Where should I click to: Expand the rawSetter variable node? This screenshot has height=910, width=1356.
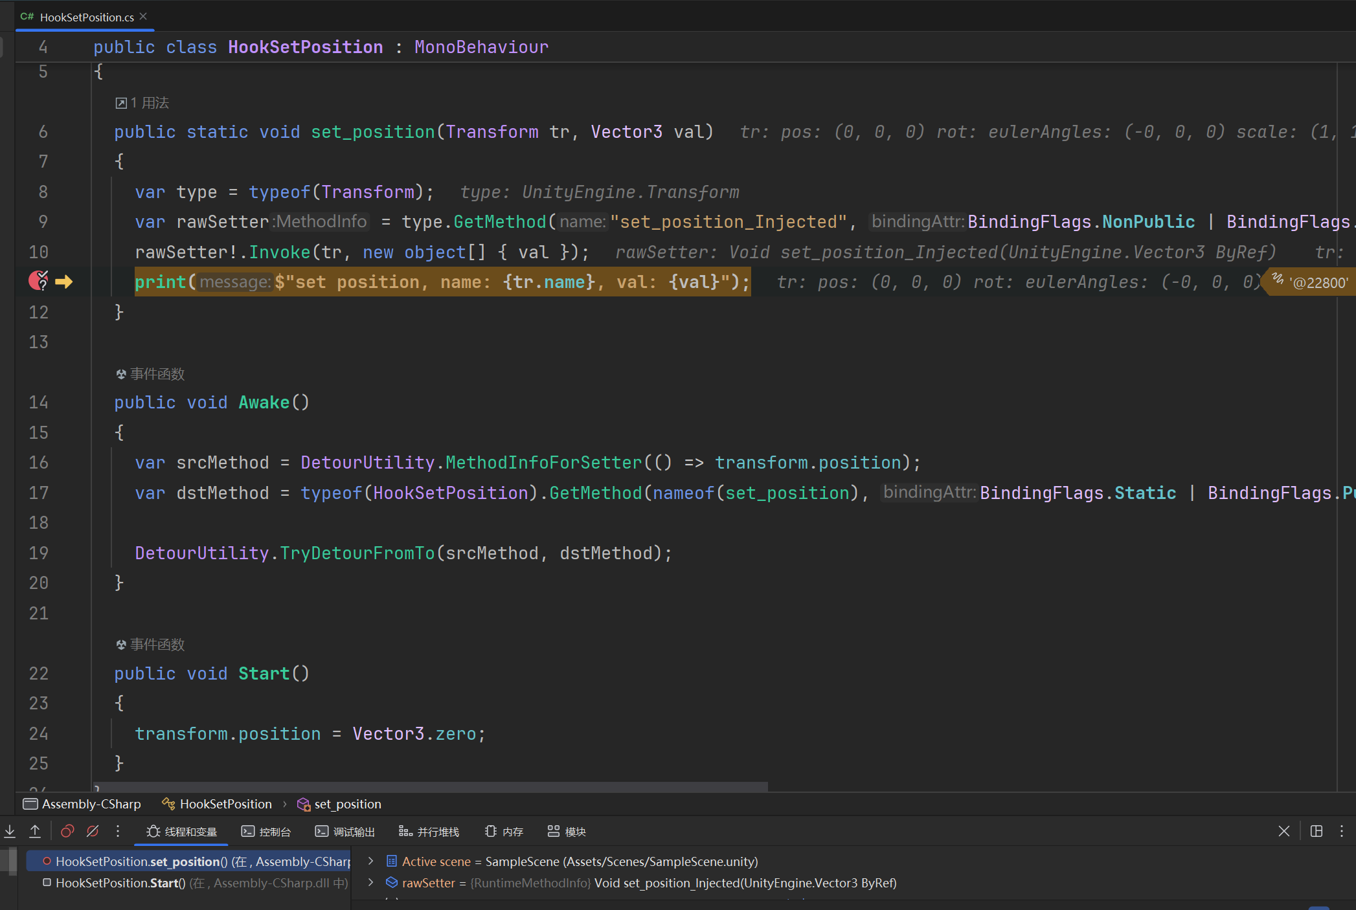[370, 882]
